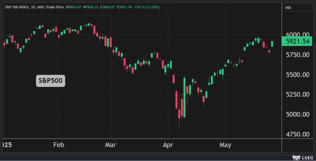The height and width of the screenshot is (161, 316).
Task: Click the 4750.00 price axis label
Action: (298, 134)
